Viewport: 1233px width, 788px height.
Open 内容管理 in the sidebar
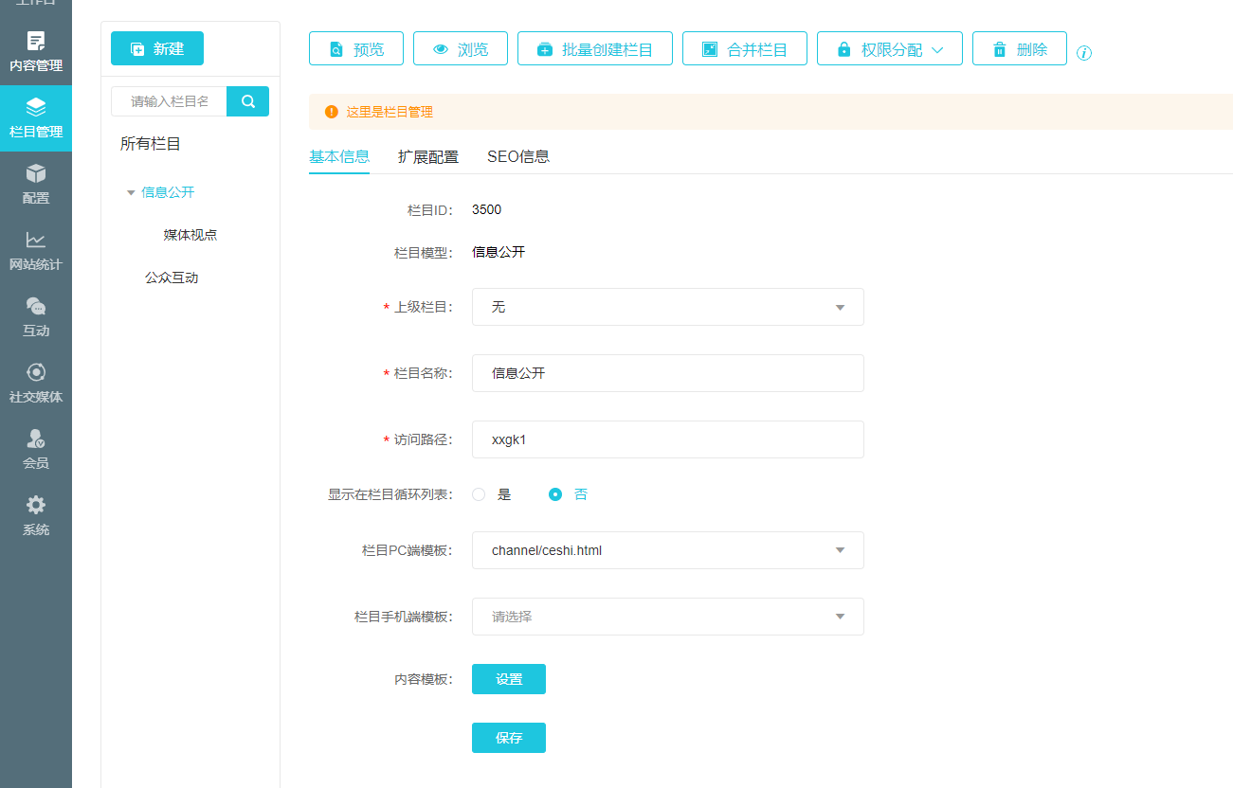click(x=36, y=52)
